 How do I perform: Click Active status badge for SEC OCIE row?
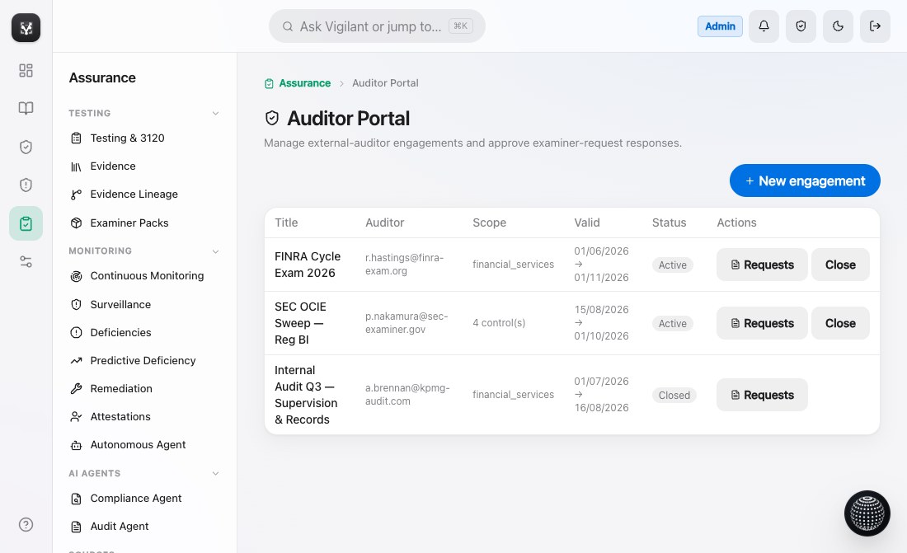coord(672,323)
